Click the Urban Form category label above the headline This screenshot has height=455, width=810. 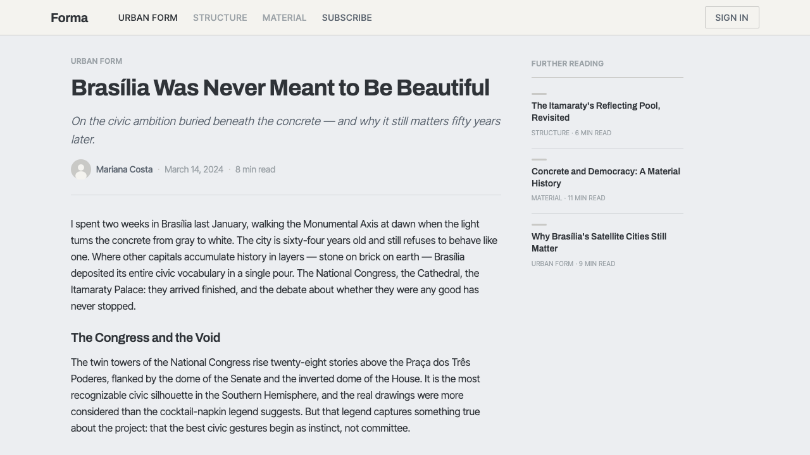(96, 61)
